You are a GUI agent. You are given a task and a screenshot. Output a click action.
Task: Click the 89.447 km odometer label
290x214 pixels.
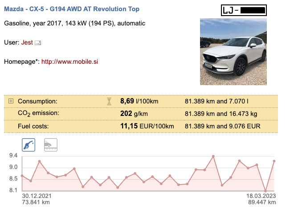click(x=262, y=202)
